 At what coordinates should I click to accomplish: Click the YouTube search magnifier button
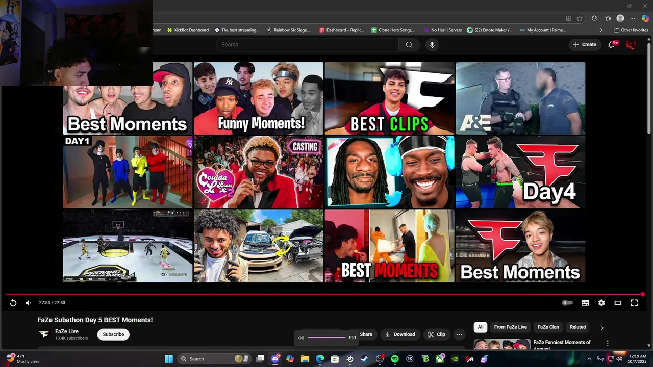coord(409,45)
